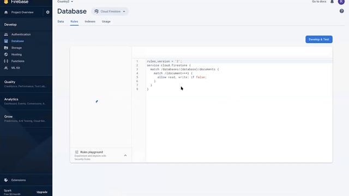The height and width of the screenshot is (196, 349).
Task: Switch to the Data tab
Action: point(61,22)
